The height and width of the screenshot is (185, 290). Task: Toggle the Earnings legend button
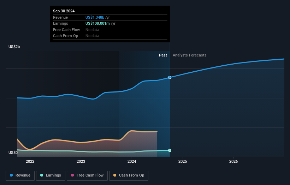pos(51,175)
